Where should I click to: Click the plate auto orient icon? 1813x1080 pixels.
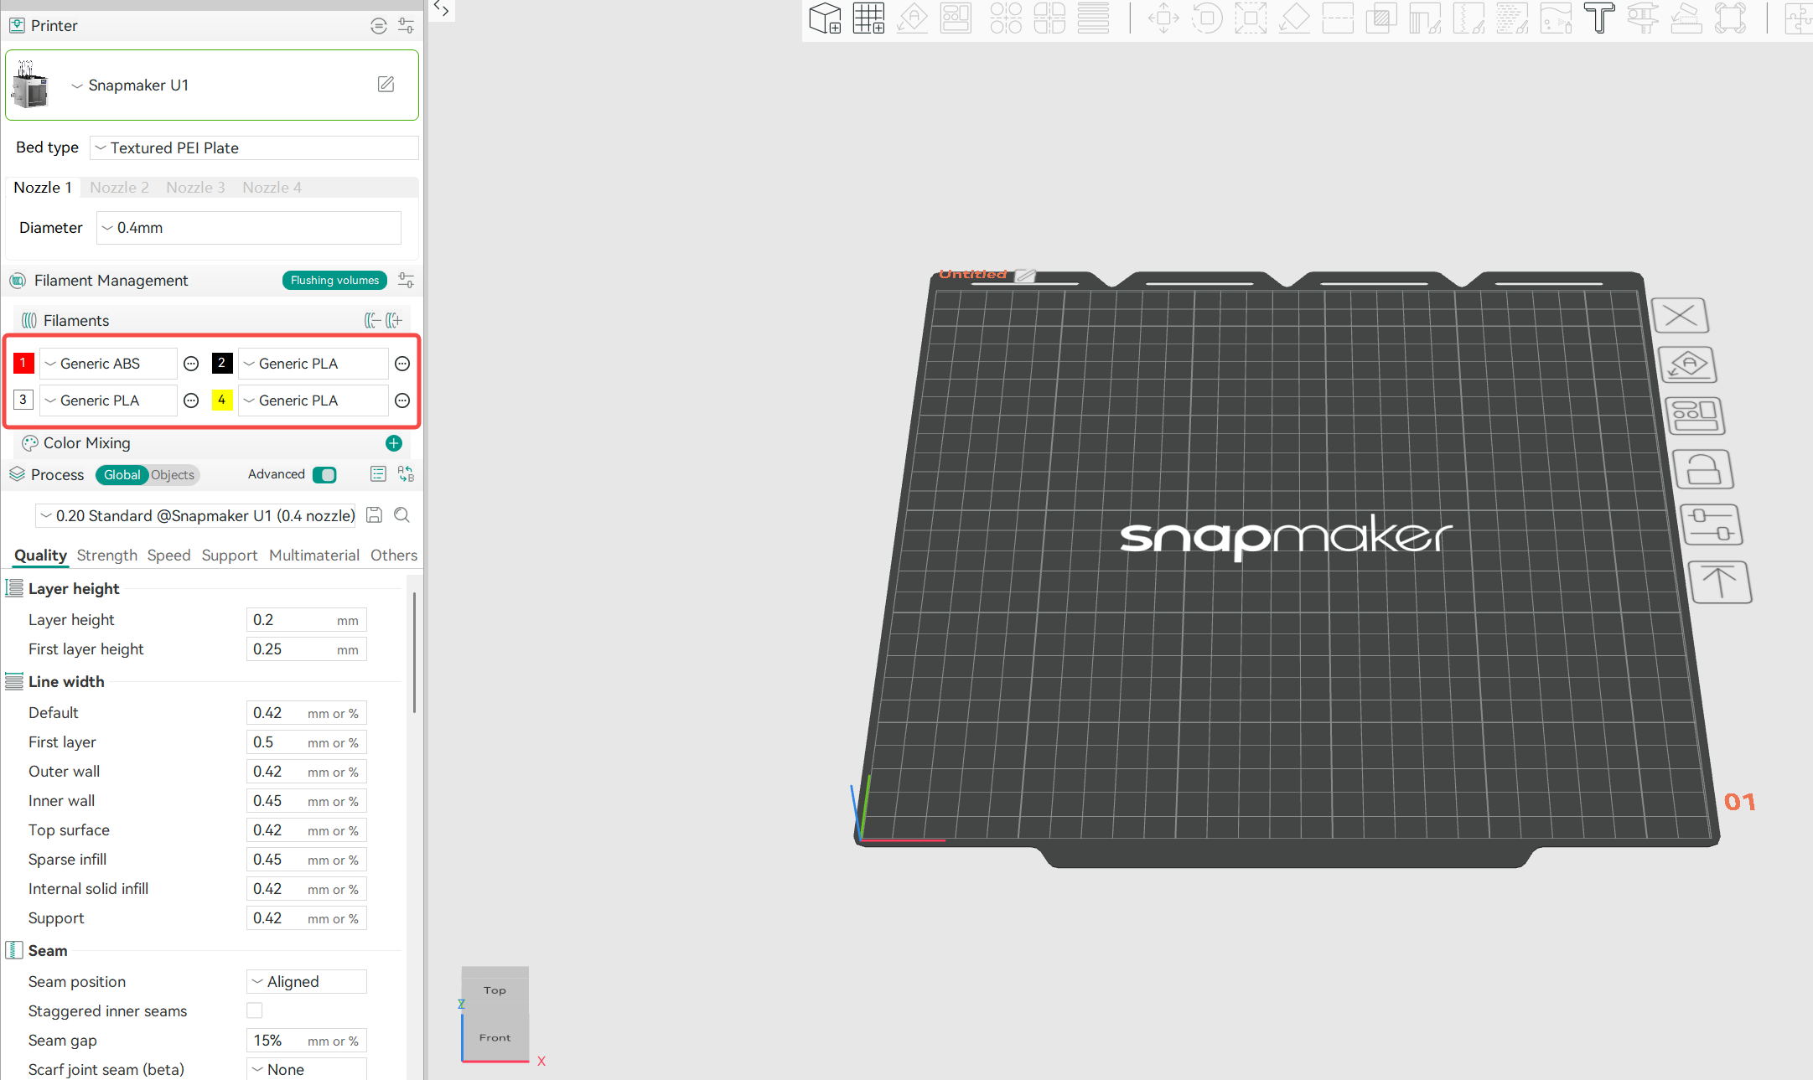click(1688, 364)
